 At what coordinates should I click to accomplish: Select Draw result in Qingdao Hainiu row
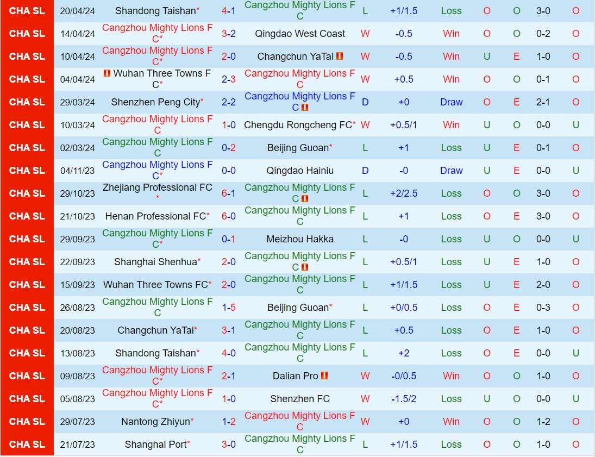click(451, 171)
